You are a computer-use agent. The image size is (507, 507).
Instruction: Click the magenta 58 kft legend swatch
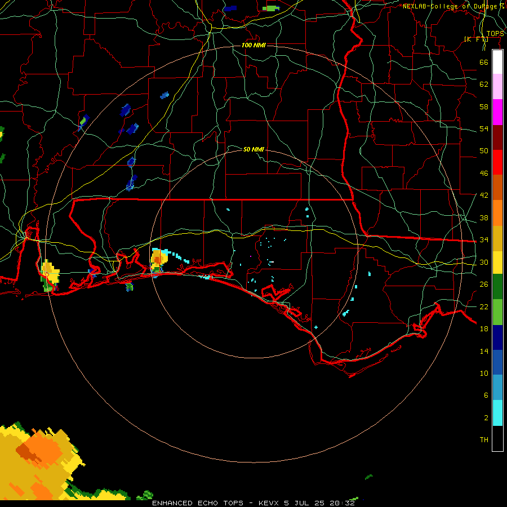point(497,112)
